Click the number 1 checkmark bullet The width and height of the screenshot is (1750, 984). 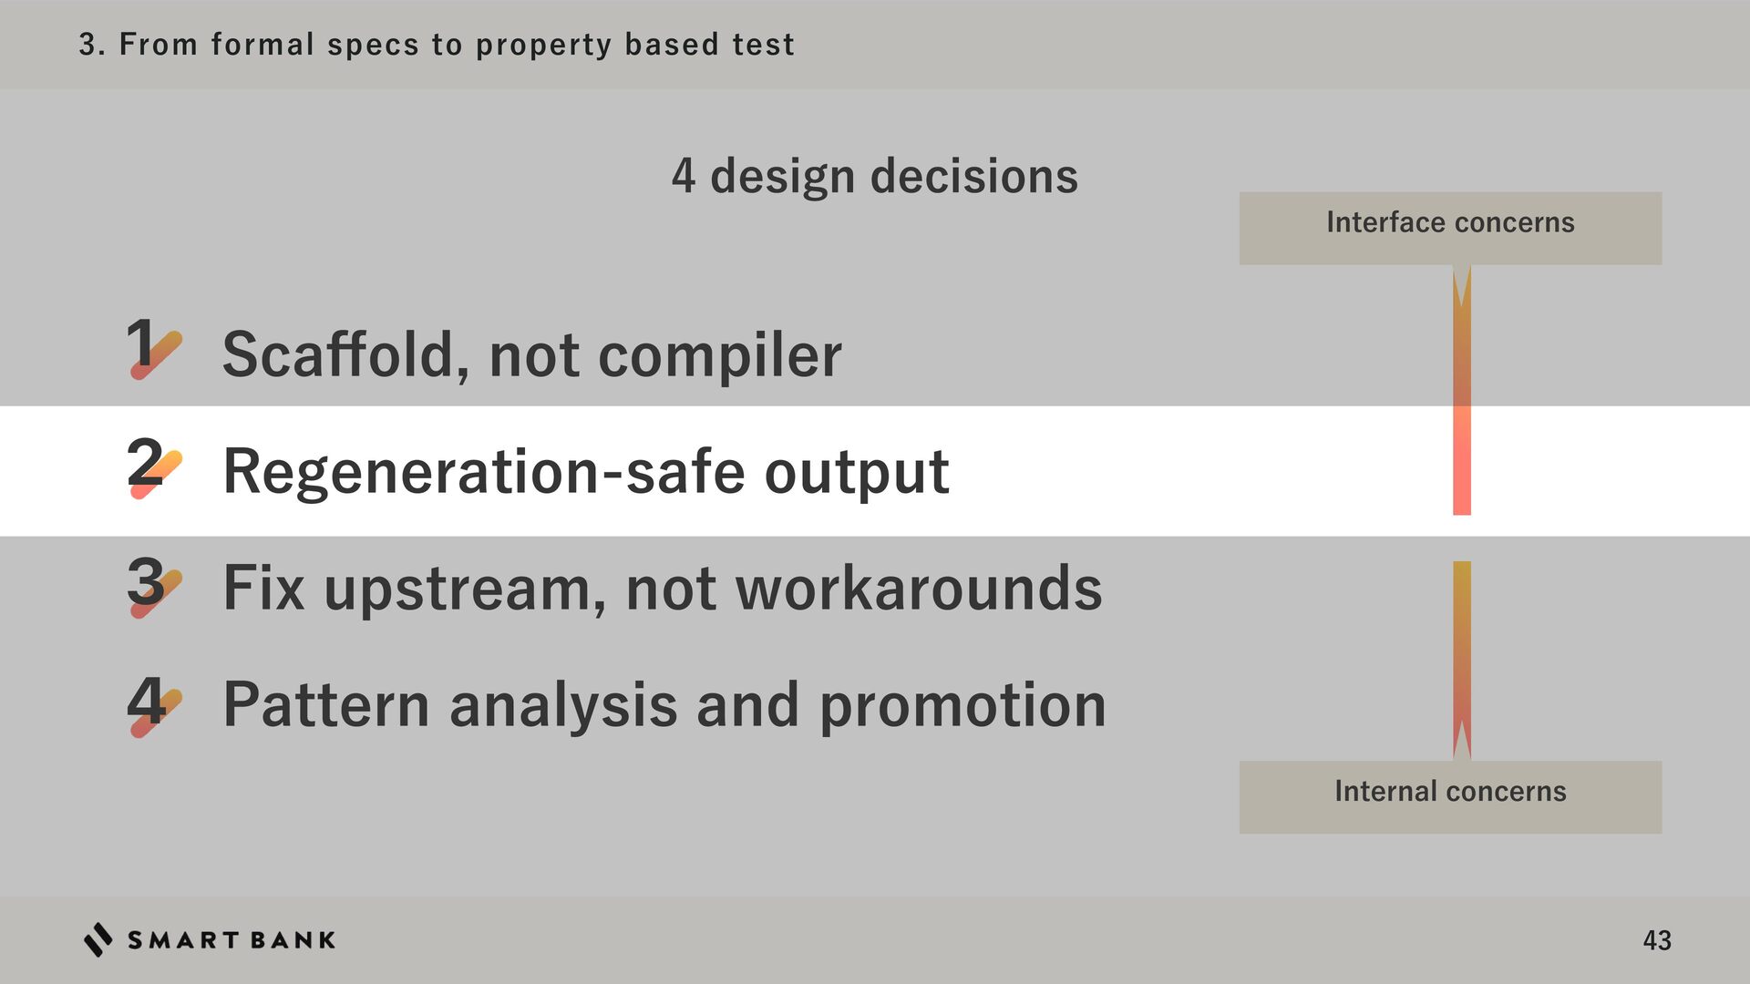[x=153, y=347]
